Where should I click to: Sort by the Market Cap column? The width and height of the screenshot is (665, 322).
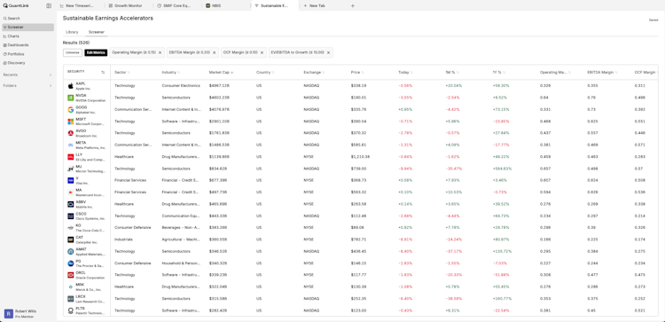tap(221, 72)
